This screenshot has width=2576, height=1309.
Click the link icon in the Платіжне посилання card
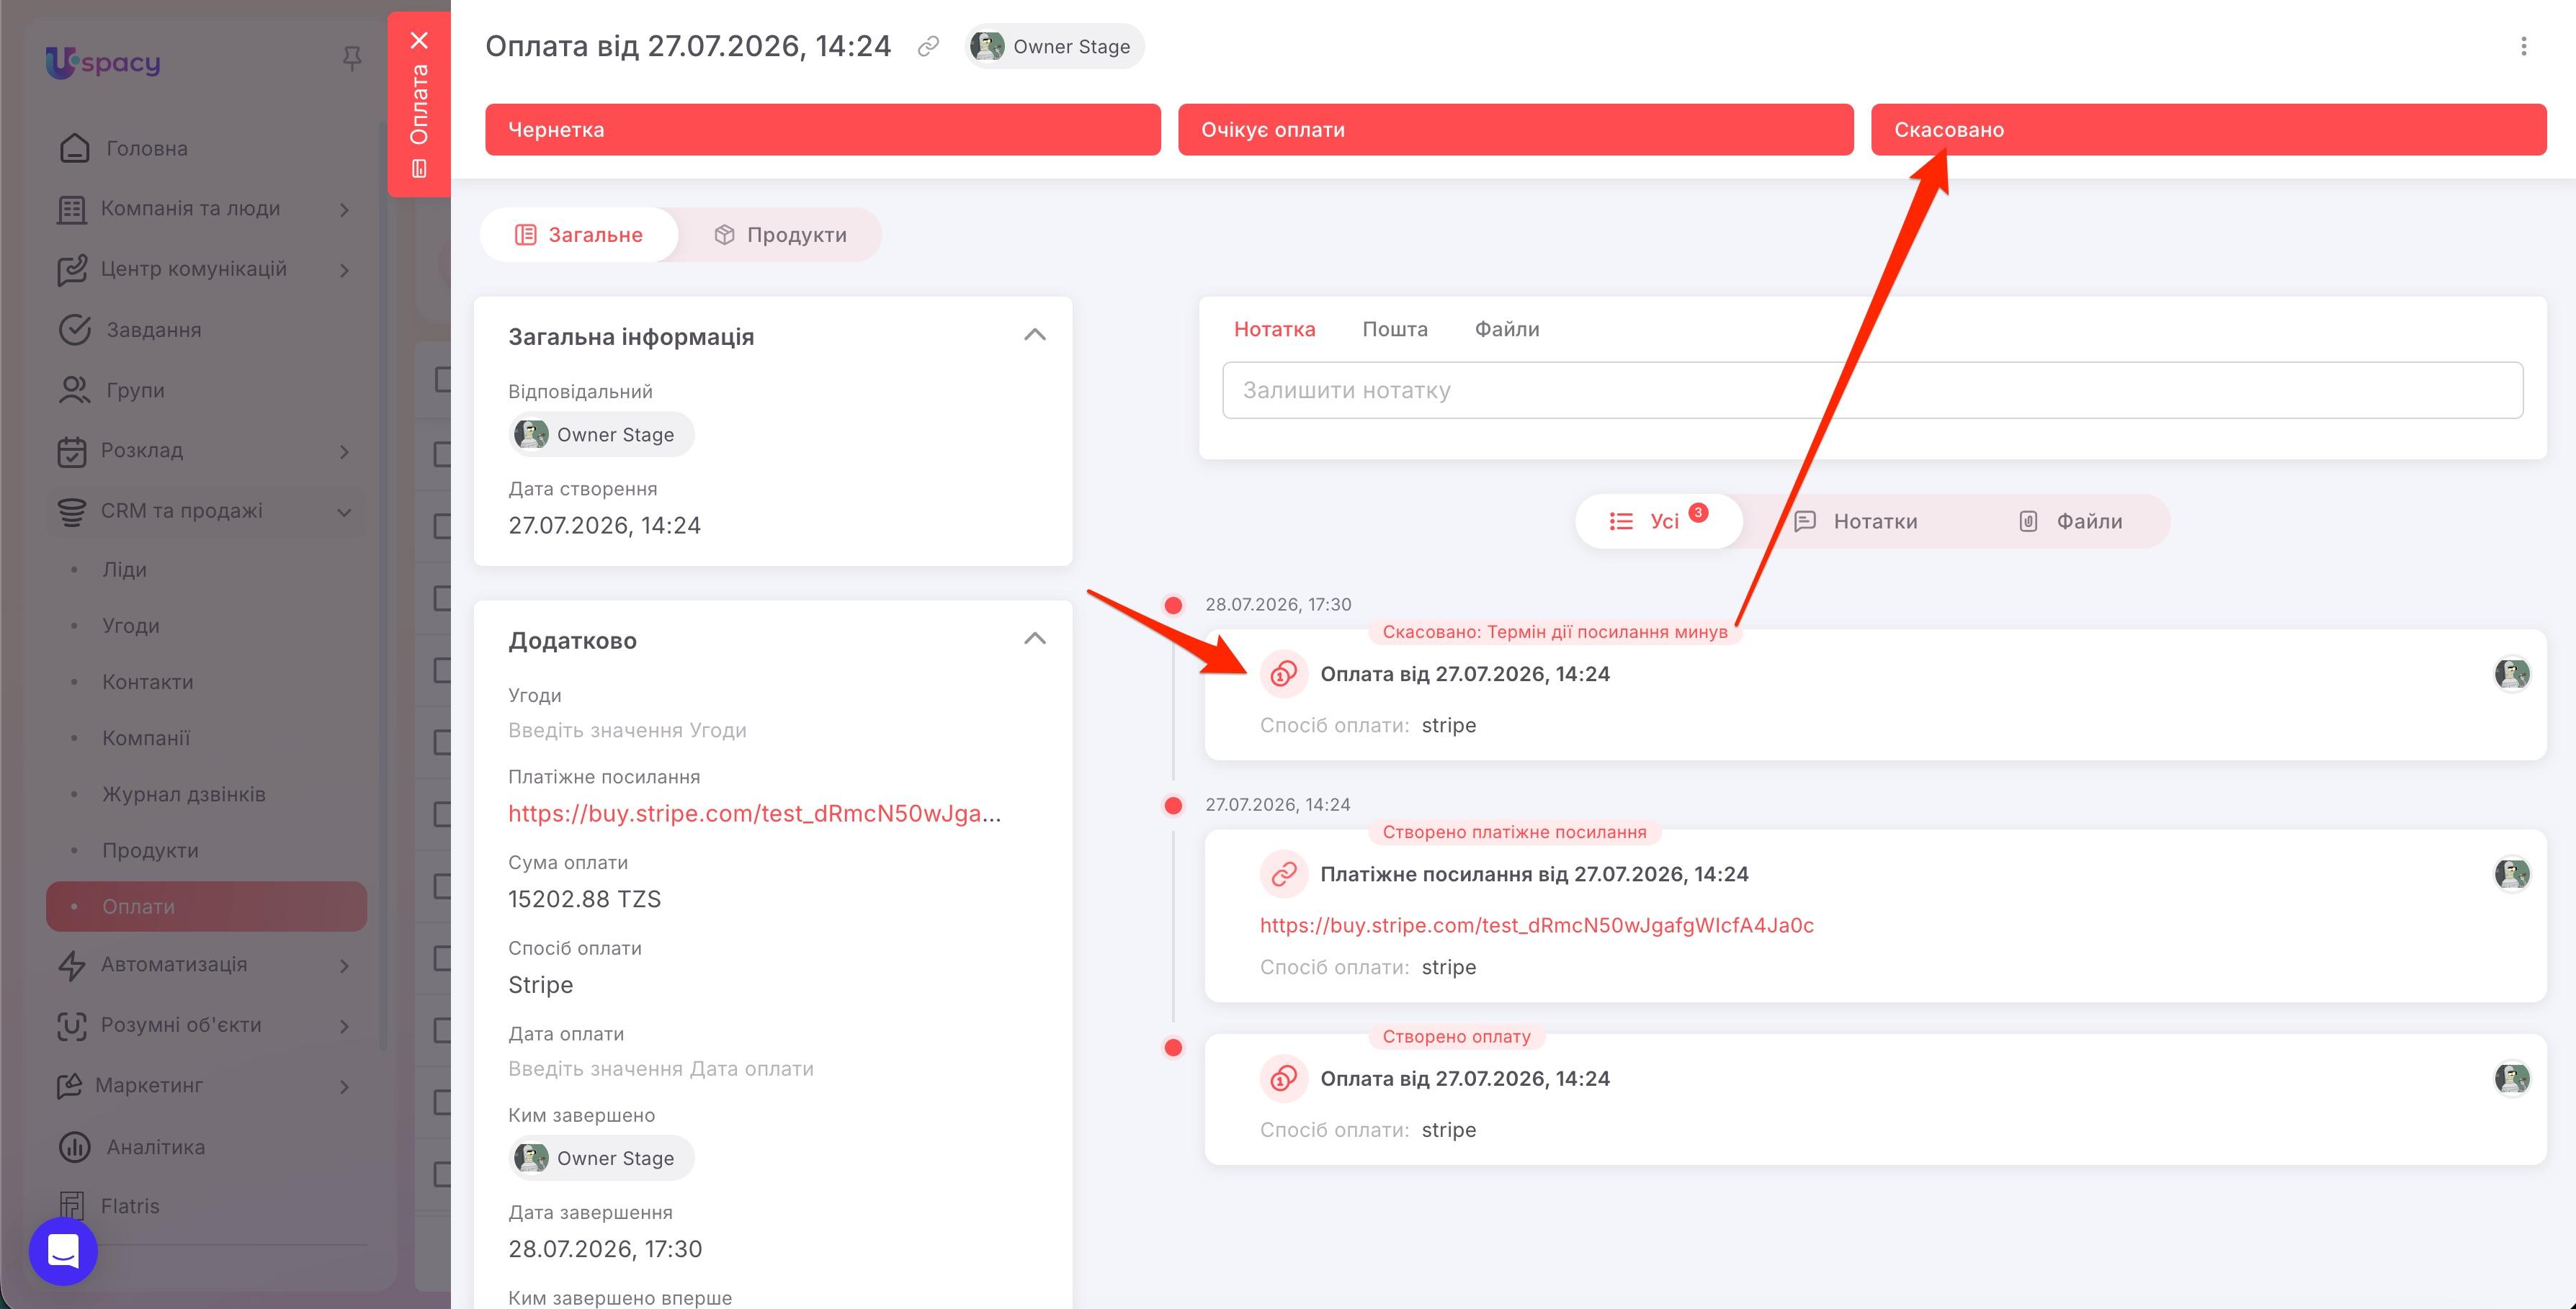coord(1284,874)
